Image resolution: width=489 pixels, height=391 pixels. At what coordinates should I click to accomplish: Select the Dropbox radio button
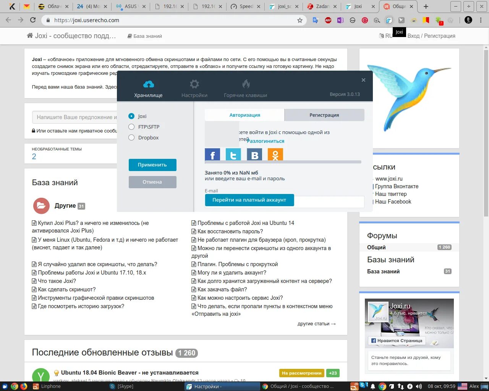click(131, 137)
